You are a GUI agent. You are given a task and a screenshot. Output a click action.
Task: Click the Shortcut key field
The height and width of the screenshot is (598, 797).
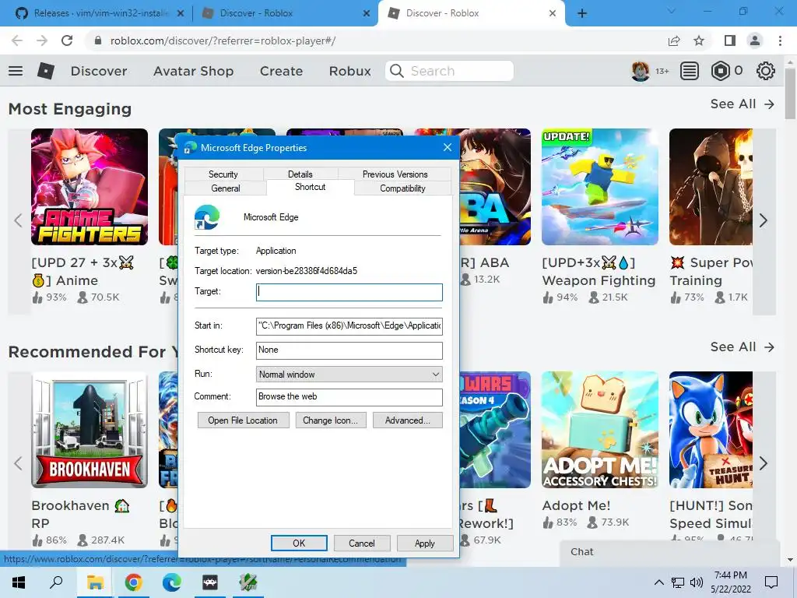pyautogui.click(x=349, y=350)
